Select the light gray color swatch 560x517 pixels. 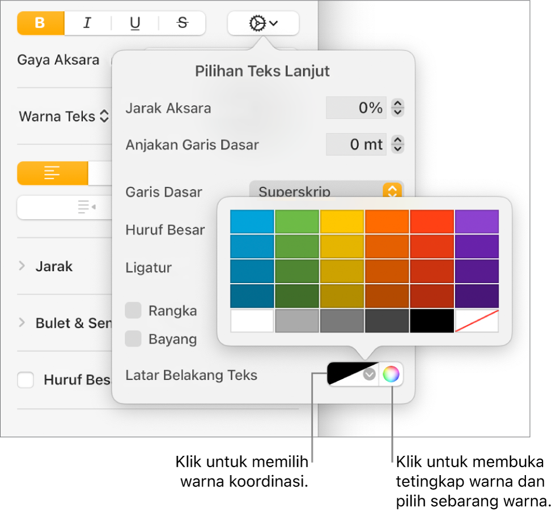297,321
